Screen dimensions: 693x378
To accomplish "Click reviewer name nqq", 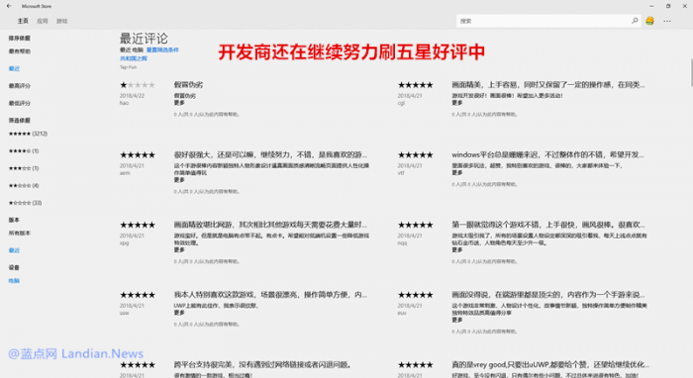I will (x=402, y=242).
